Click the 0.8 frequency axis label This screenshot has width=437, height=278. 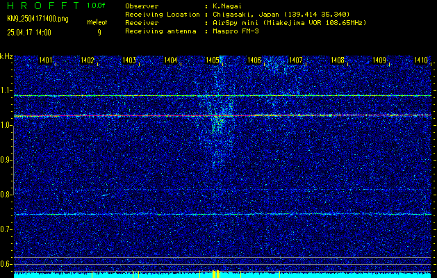pyautogui.click(x=6, y=195)
